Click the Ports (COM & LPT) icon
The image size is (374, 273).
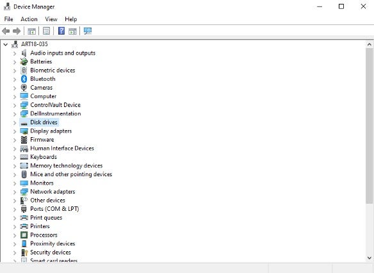[24, 209]
